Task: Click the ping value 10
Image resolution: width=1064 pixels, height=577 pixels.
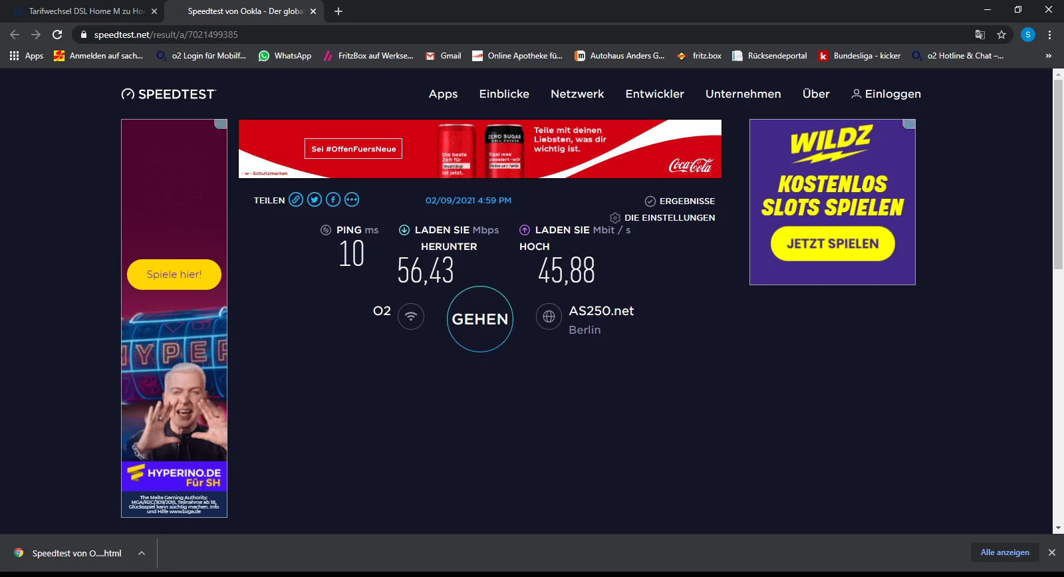Action: coord(352,254)
